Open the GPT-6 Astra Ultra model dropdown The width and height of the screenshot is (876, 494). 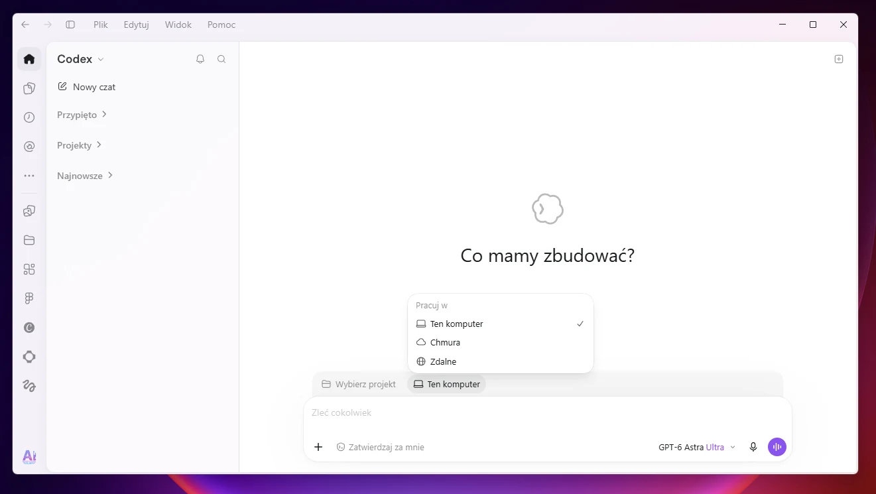697,447
